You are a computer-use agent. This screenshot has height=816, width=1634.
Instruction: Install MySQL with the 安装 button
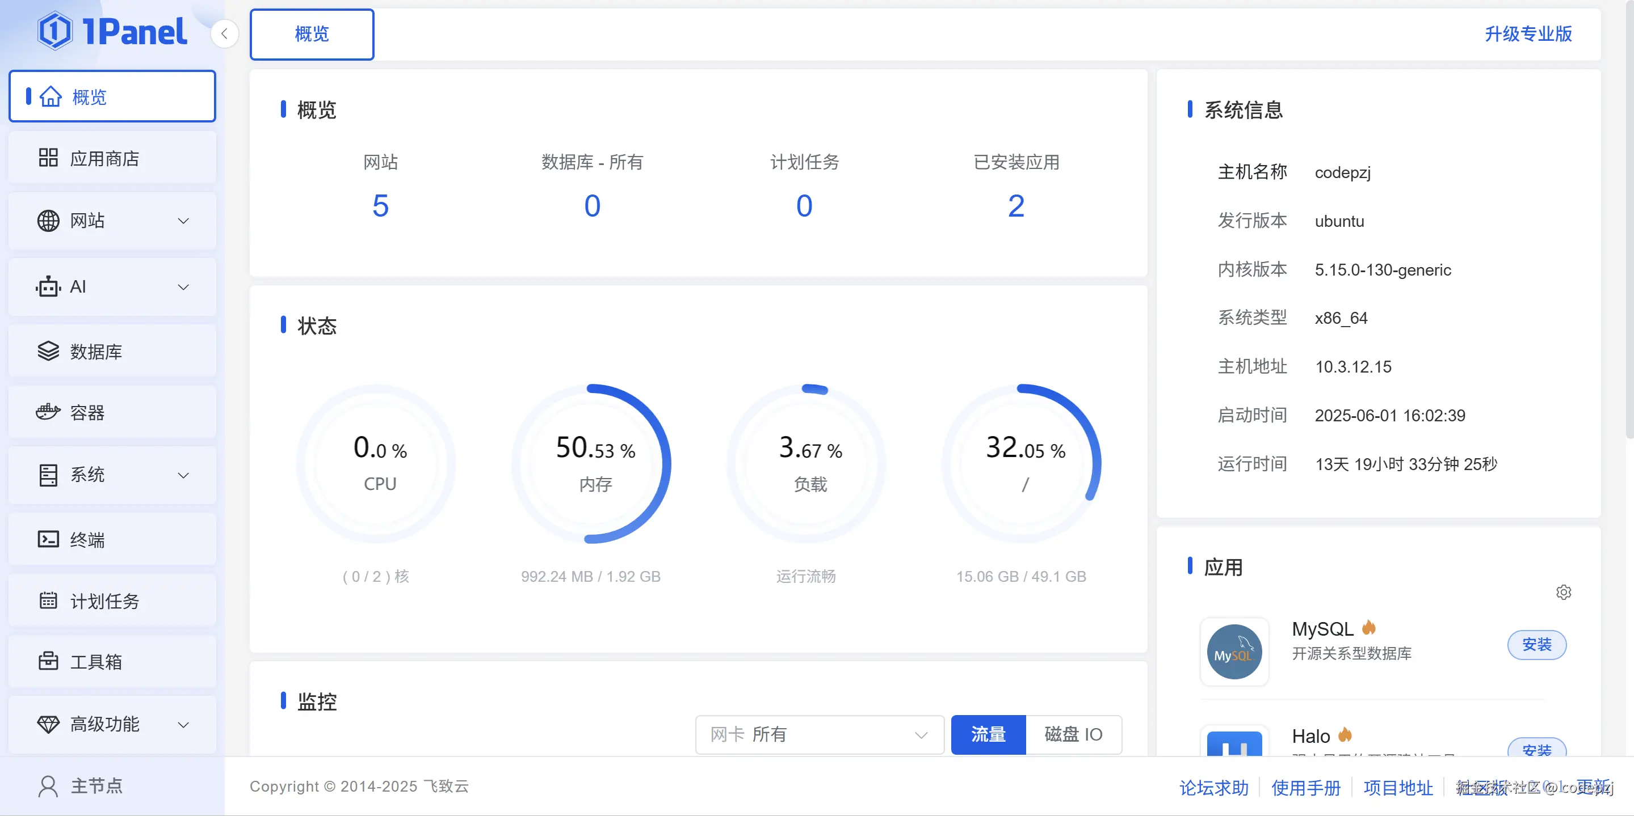point(1537,645)
